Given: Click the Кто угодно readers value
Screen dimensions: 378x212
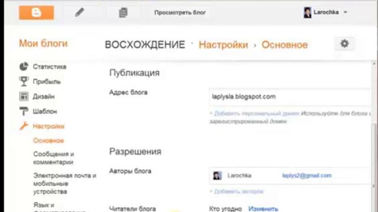Looking at the screenshot, I should pos(226,208).
